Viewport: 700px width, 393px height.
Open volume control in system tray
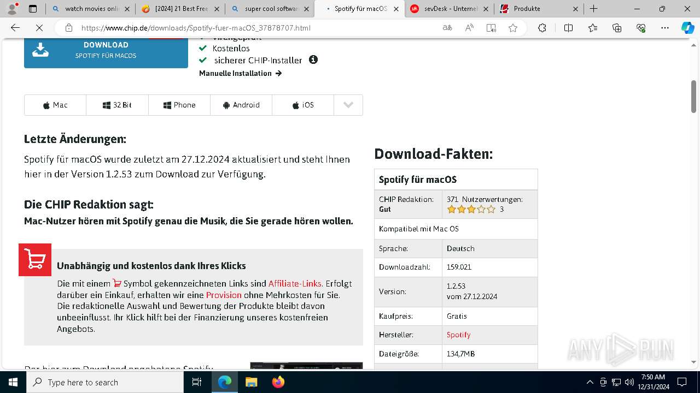[x=629, y=382]
